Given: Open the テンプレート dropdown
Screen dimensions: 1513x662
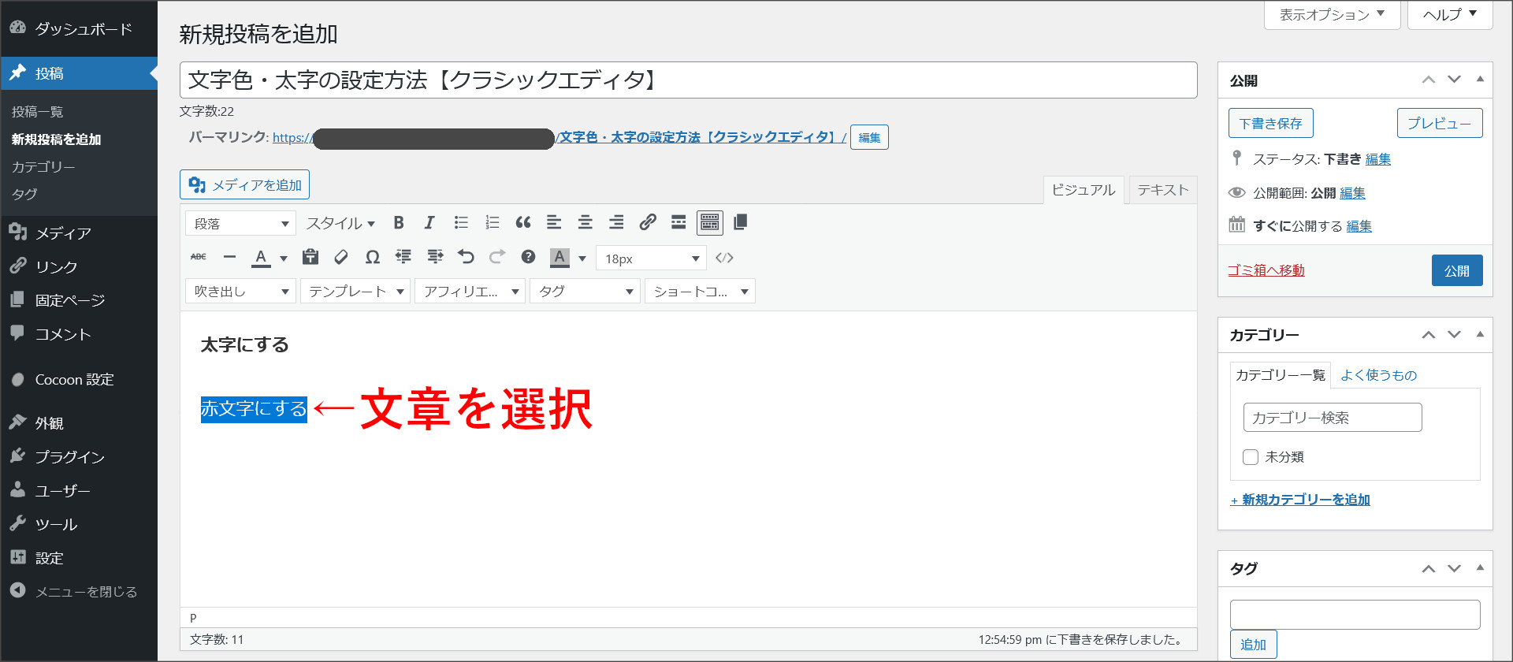Looking at the screenshot, I should (x=355, y=292).
